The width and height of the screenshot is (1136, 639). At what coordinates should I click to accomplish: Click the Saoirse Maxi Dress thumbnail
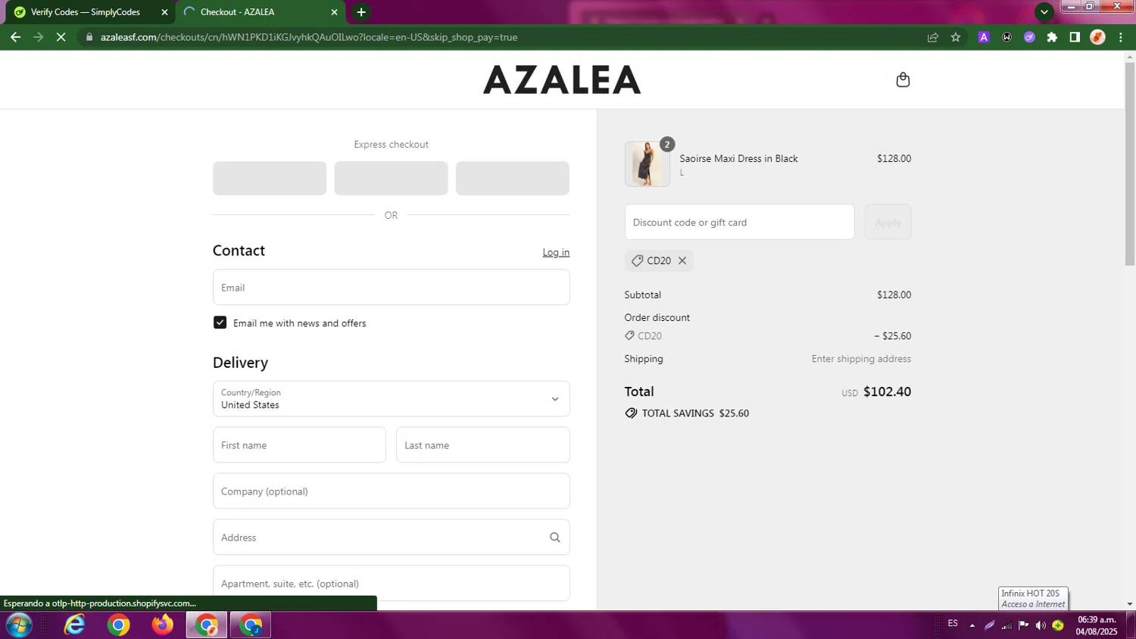648,164
